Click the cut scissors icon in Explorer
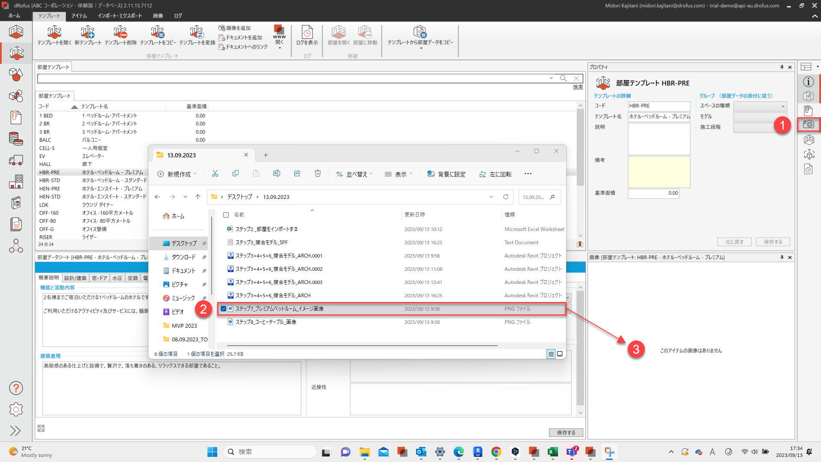This screenshot has width=821, height=462. click(x=215, y=174)
